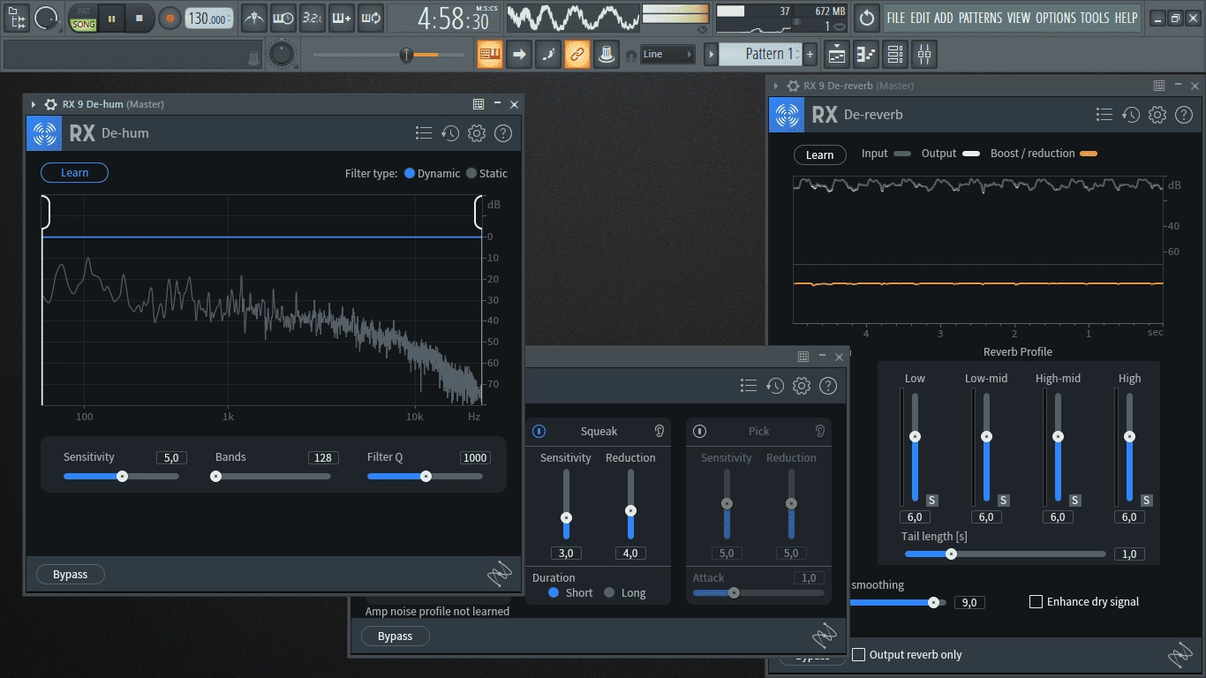Open the ADD menu
1206x678 pixels.
[944, 18]
